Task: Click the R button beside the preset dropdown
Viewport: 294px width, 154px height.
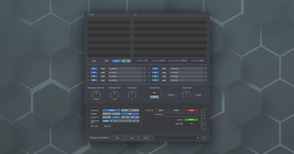Action: [204, 138]
